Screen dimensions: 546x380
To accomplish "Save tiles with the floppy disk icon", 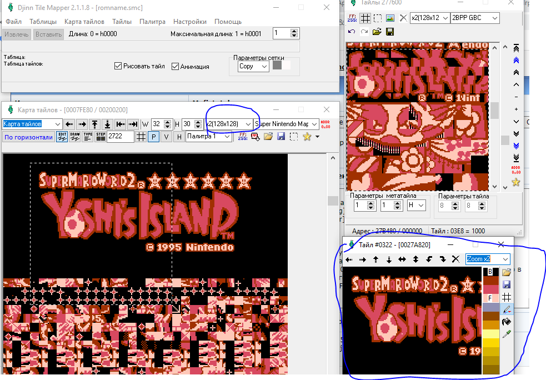I will tap(390, 32).
